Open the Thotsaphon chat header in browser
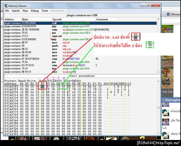181x146 pixels. (x=171, y=100)
